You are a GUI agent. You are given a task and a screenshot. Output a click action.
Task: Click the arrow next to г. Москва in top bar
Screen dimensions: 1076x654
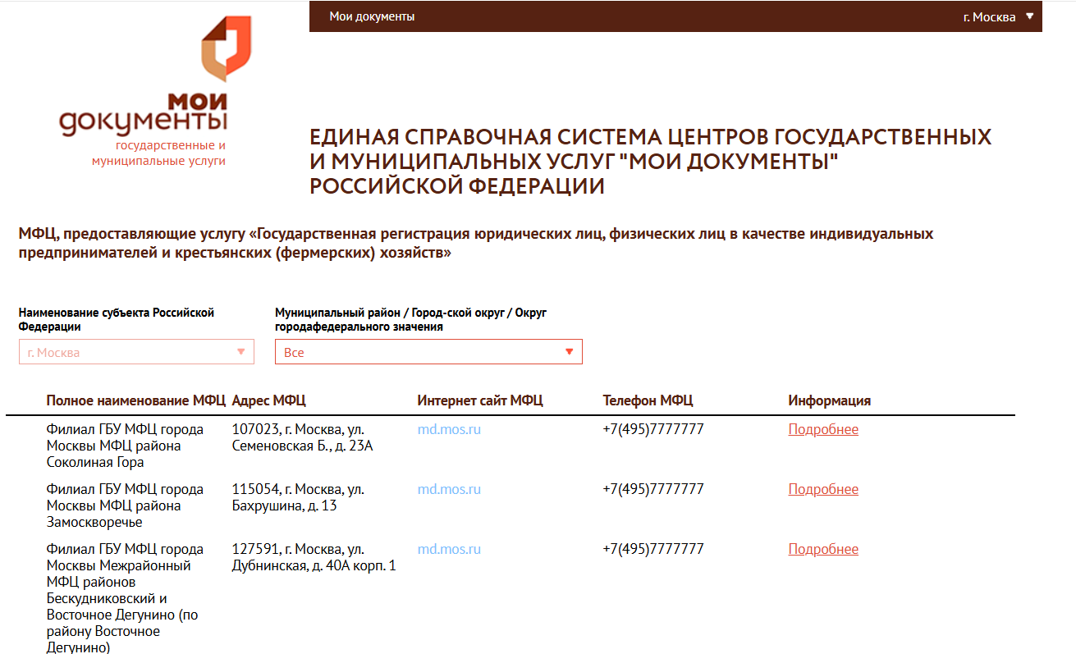1030,16
